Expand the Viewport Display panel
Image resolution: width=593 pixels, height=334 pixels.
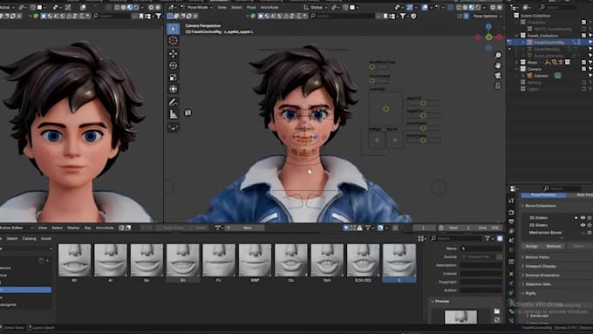click(x=541, y=266)
